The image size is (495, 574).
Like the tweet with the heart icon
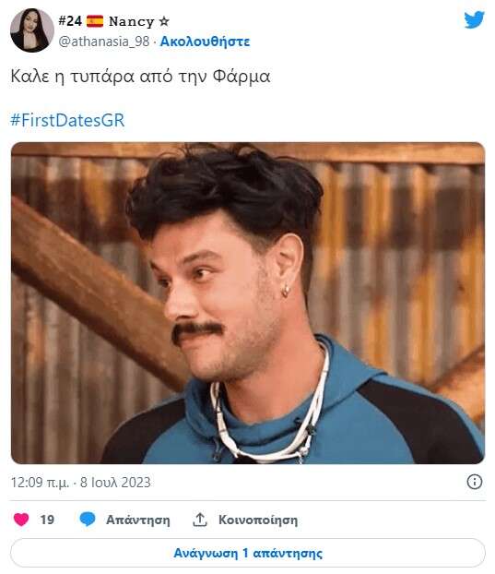[21, 519]
